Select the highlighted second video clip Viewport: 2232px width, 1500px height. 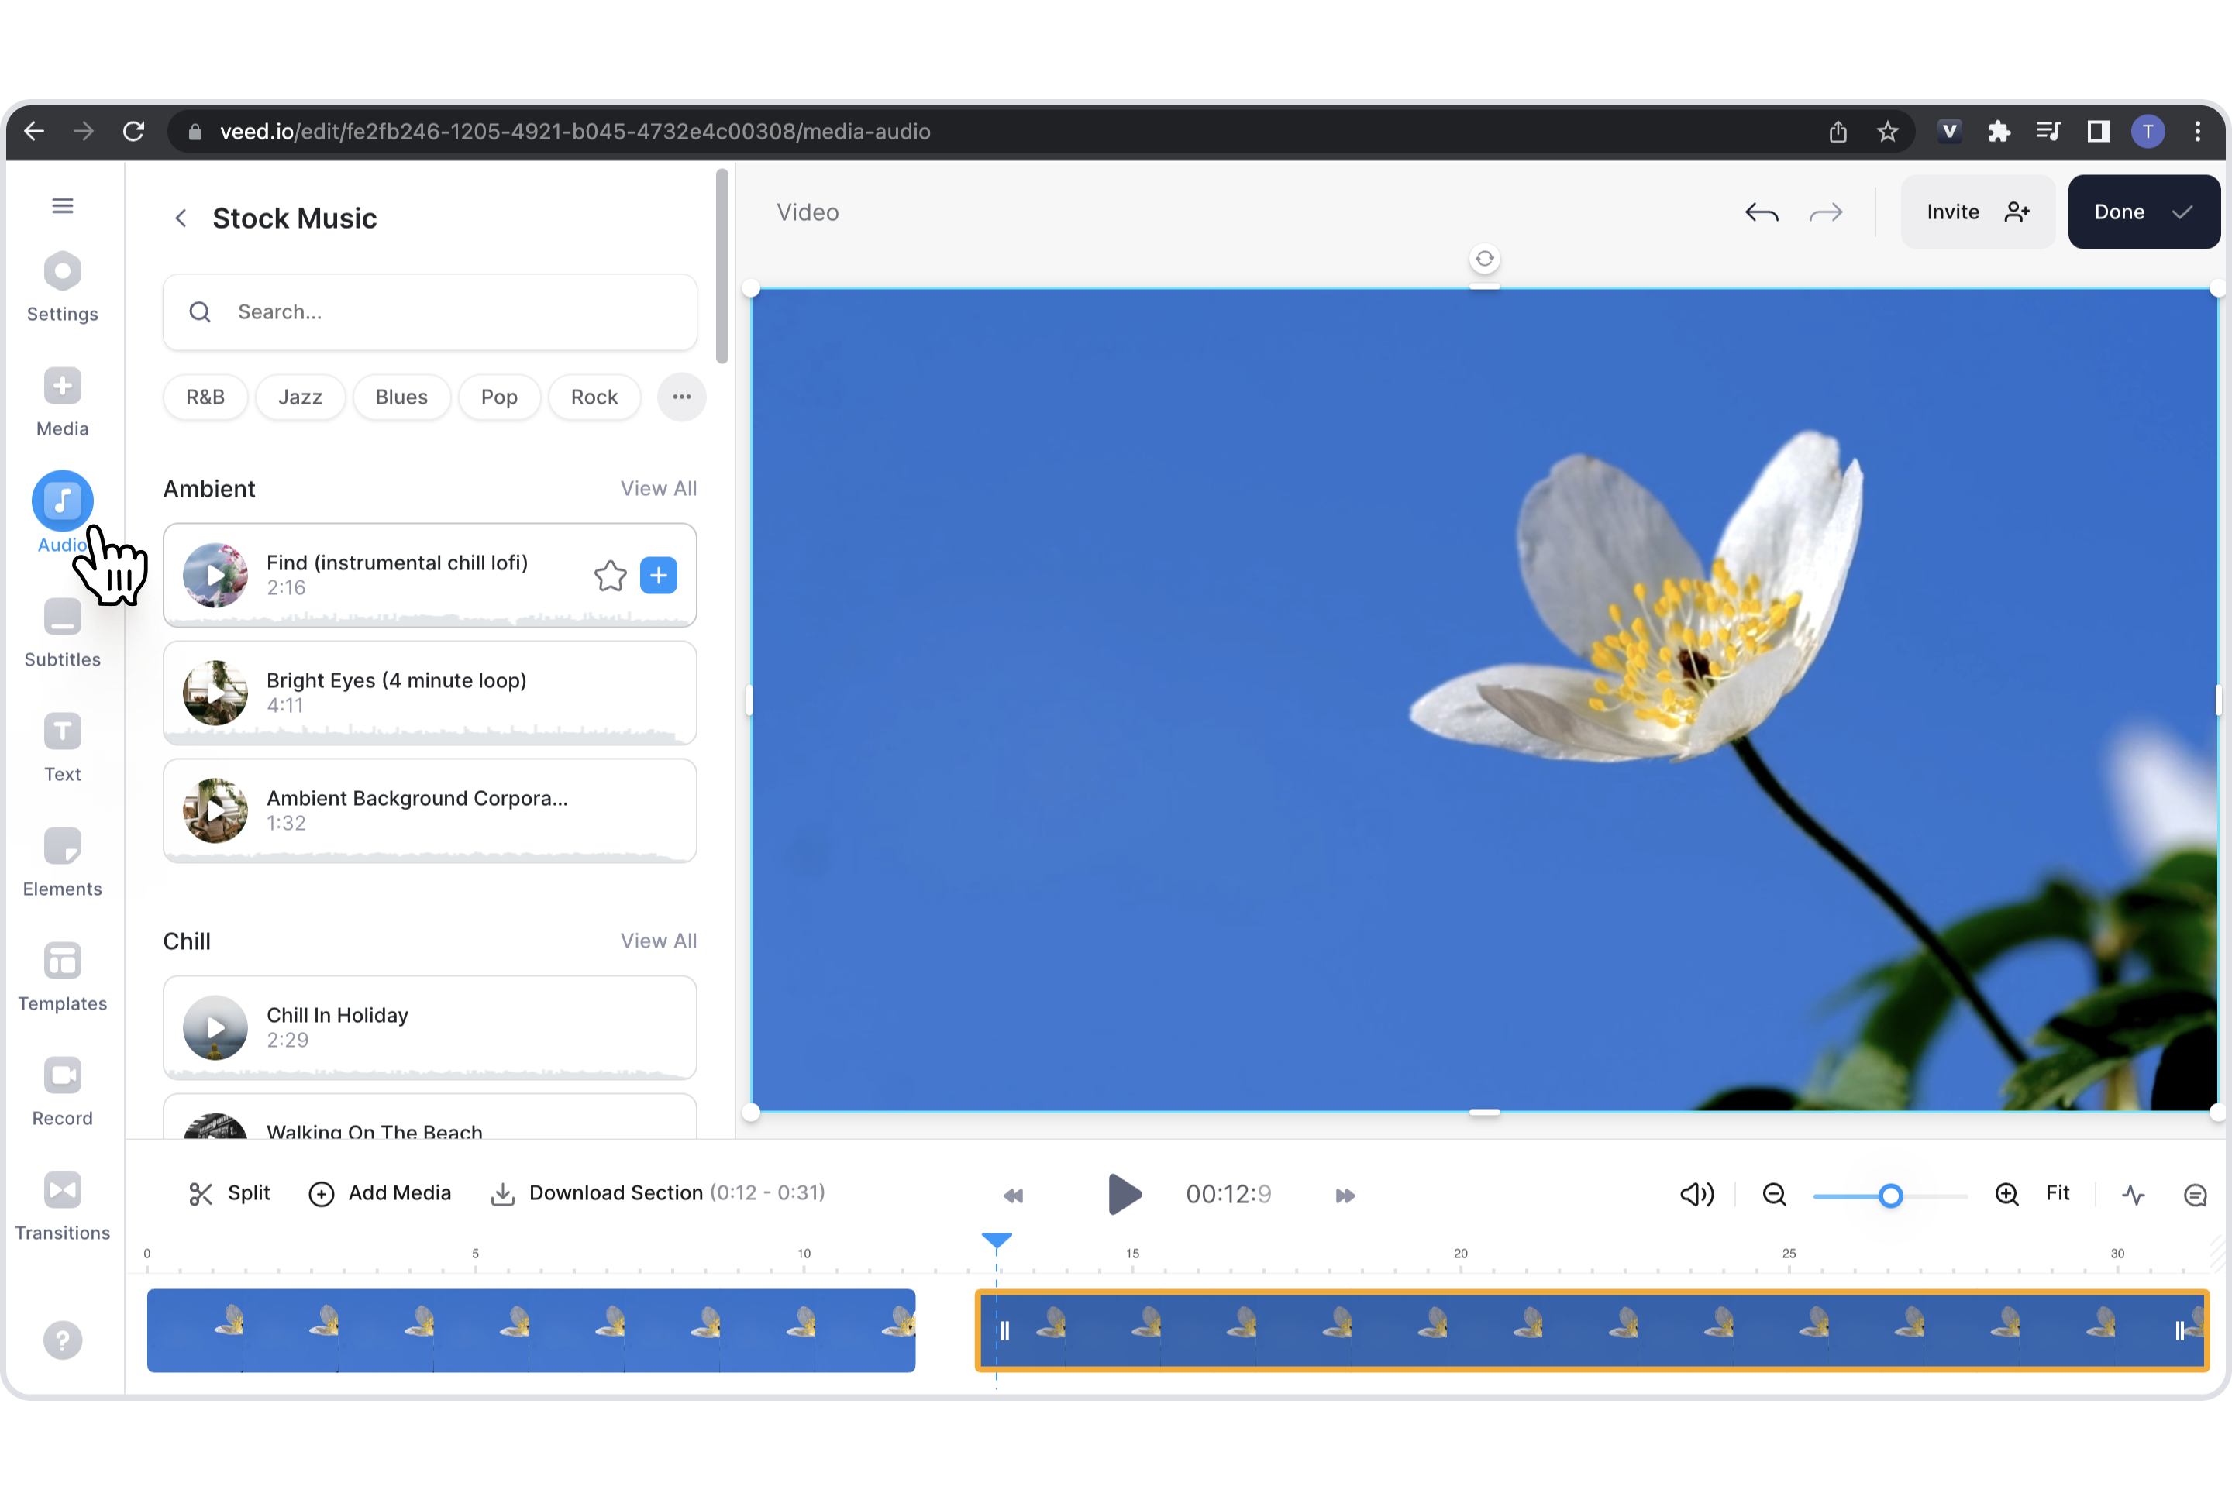[1592, 1330]
